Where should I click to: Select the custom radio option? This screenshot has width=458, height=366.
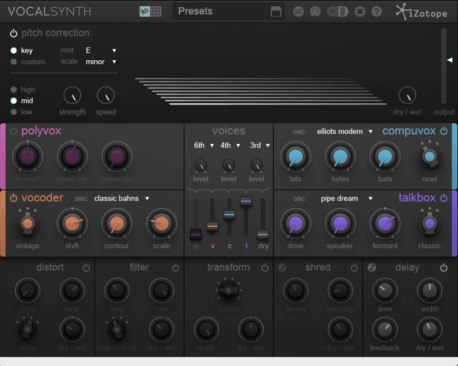[x=14, y=61]
